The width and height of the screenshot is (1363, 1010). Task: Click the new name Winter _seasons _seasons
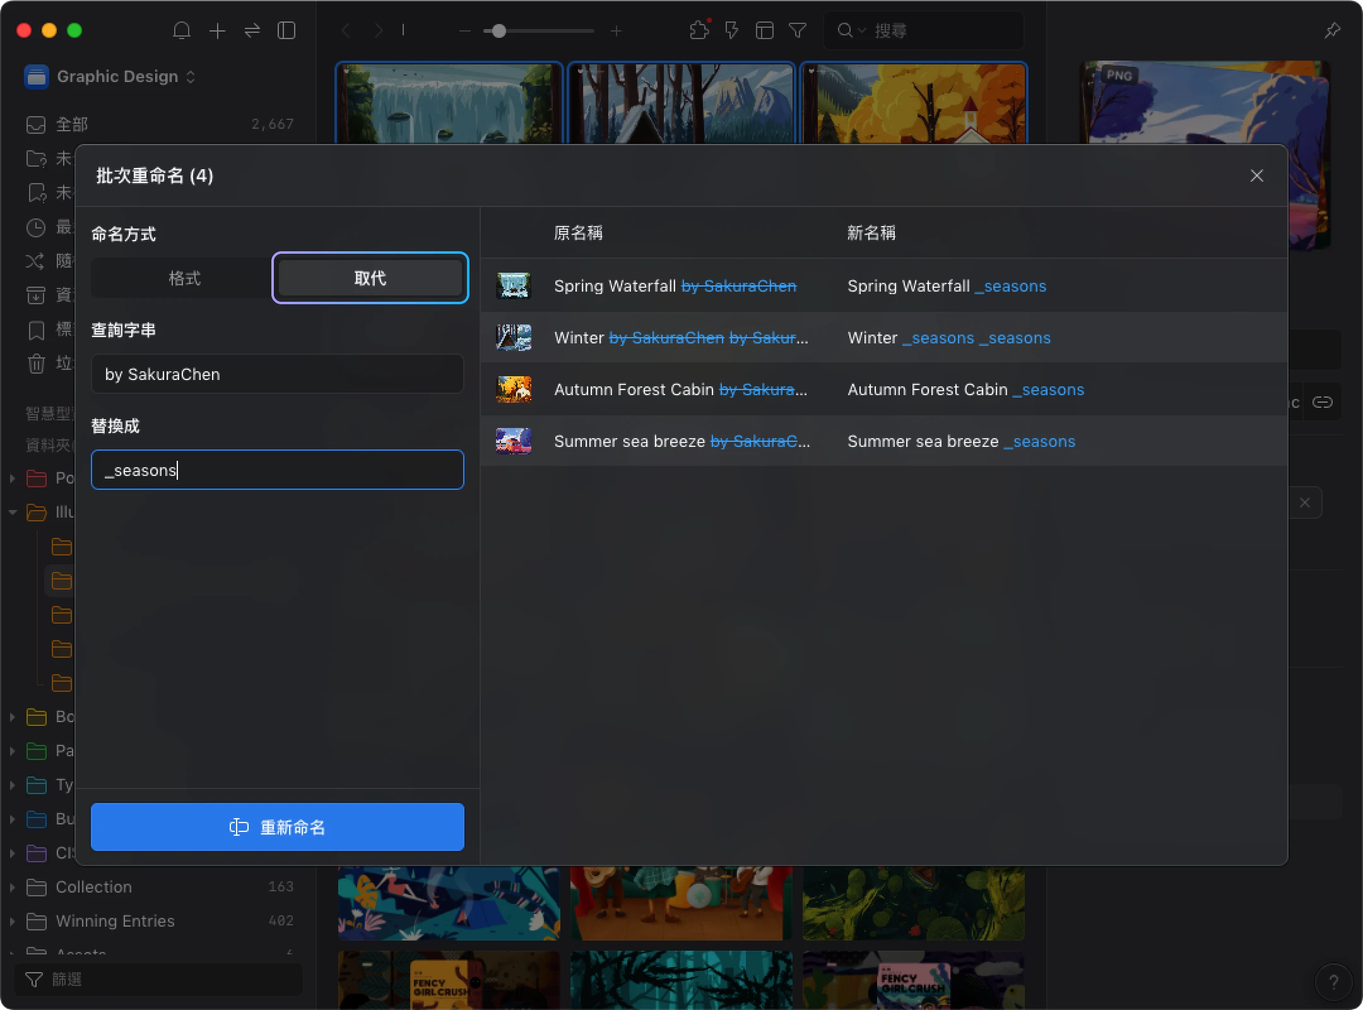point(949,338)
